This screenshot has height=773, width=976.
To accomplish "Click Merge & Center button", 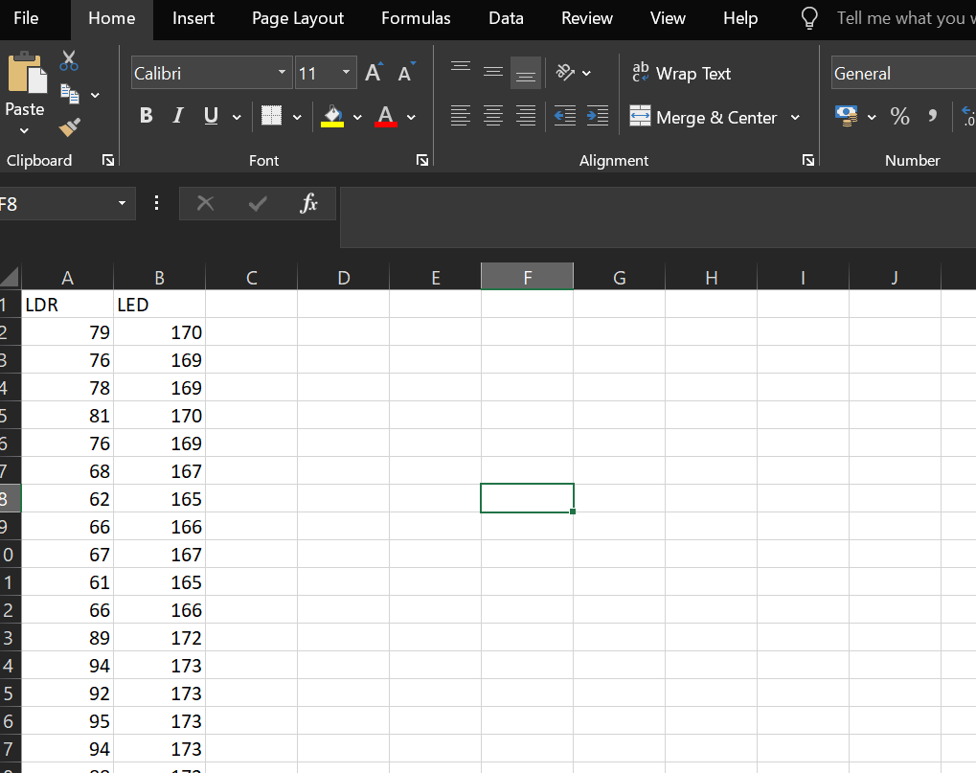I will point(703,117).
